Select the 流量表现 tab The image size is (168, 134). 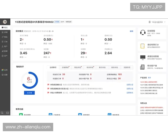127,68
